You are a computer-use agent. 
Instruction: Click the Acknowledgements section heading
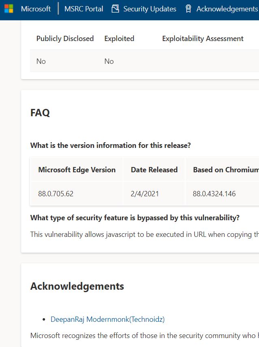tap(77, 286)
